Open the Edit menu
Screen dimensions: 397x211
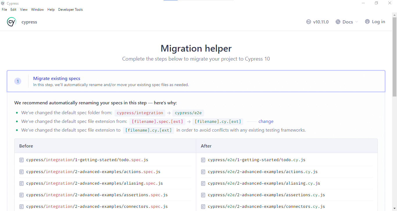13,9
